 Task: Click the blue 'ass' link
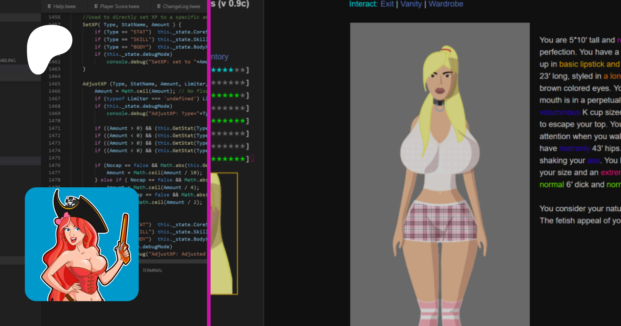(593, 160)
